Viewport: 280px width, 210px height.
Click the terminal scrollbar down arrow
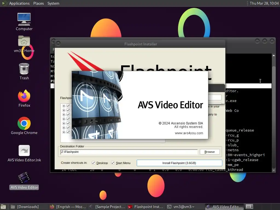273,170
